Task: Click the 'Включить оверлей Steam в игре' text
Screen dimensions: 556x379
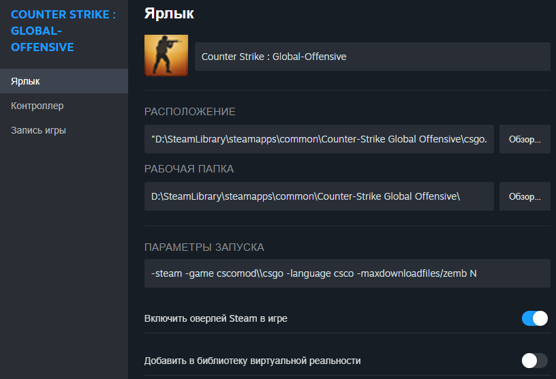Action: click(x=216, y=318)
